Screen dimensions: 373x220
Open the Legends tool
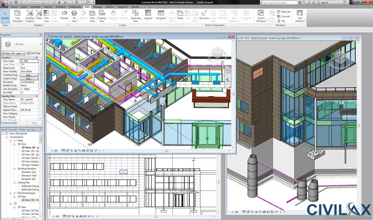click(148, 15)
